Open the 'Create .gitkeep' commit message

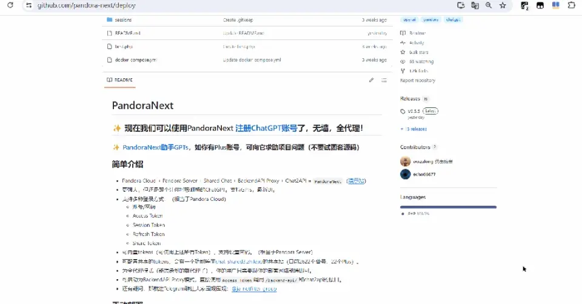pyautogui.click(x=238, y=19)
